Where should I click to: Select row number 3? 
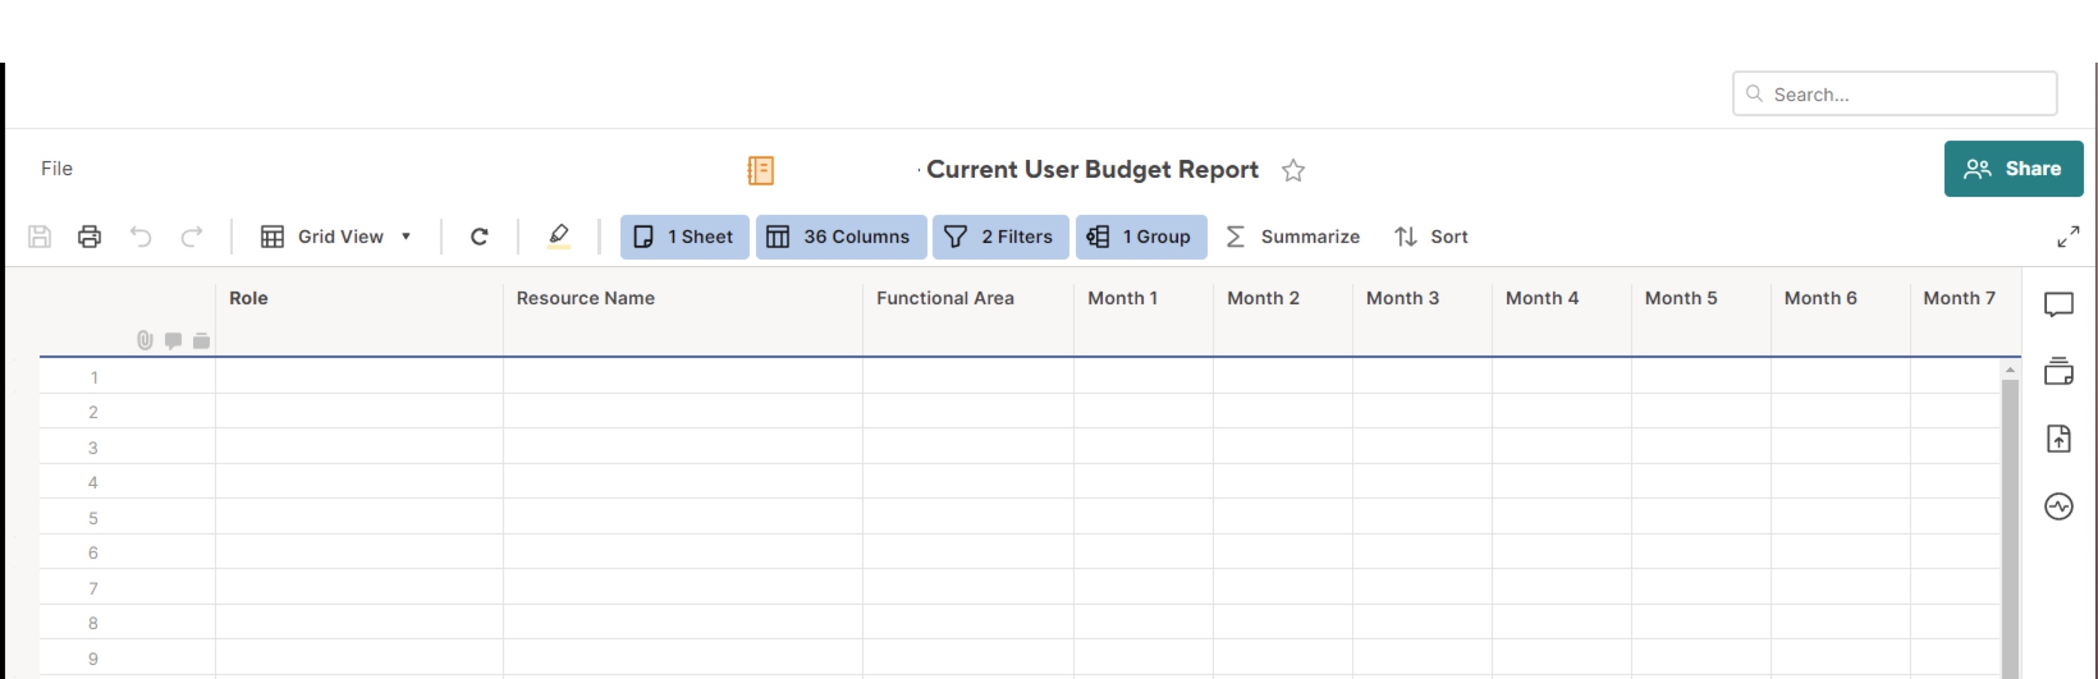click(x=94, y=447)
